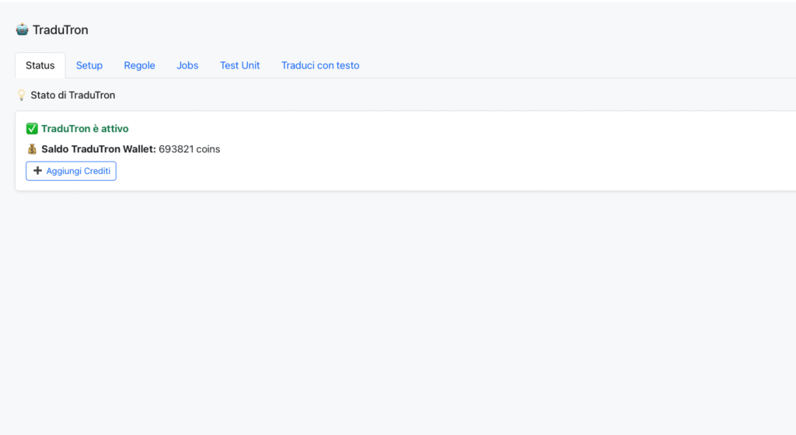
Task: Open the Traduci con testo tab
Action: coord(320,65)
